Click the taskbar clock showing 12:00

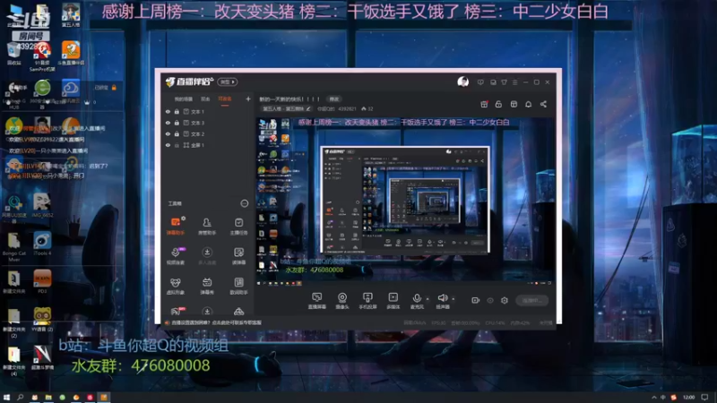click(x=688, y=397)
